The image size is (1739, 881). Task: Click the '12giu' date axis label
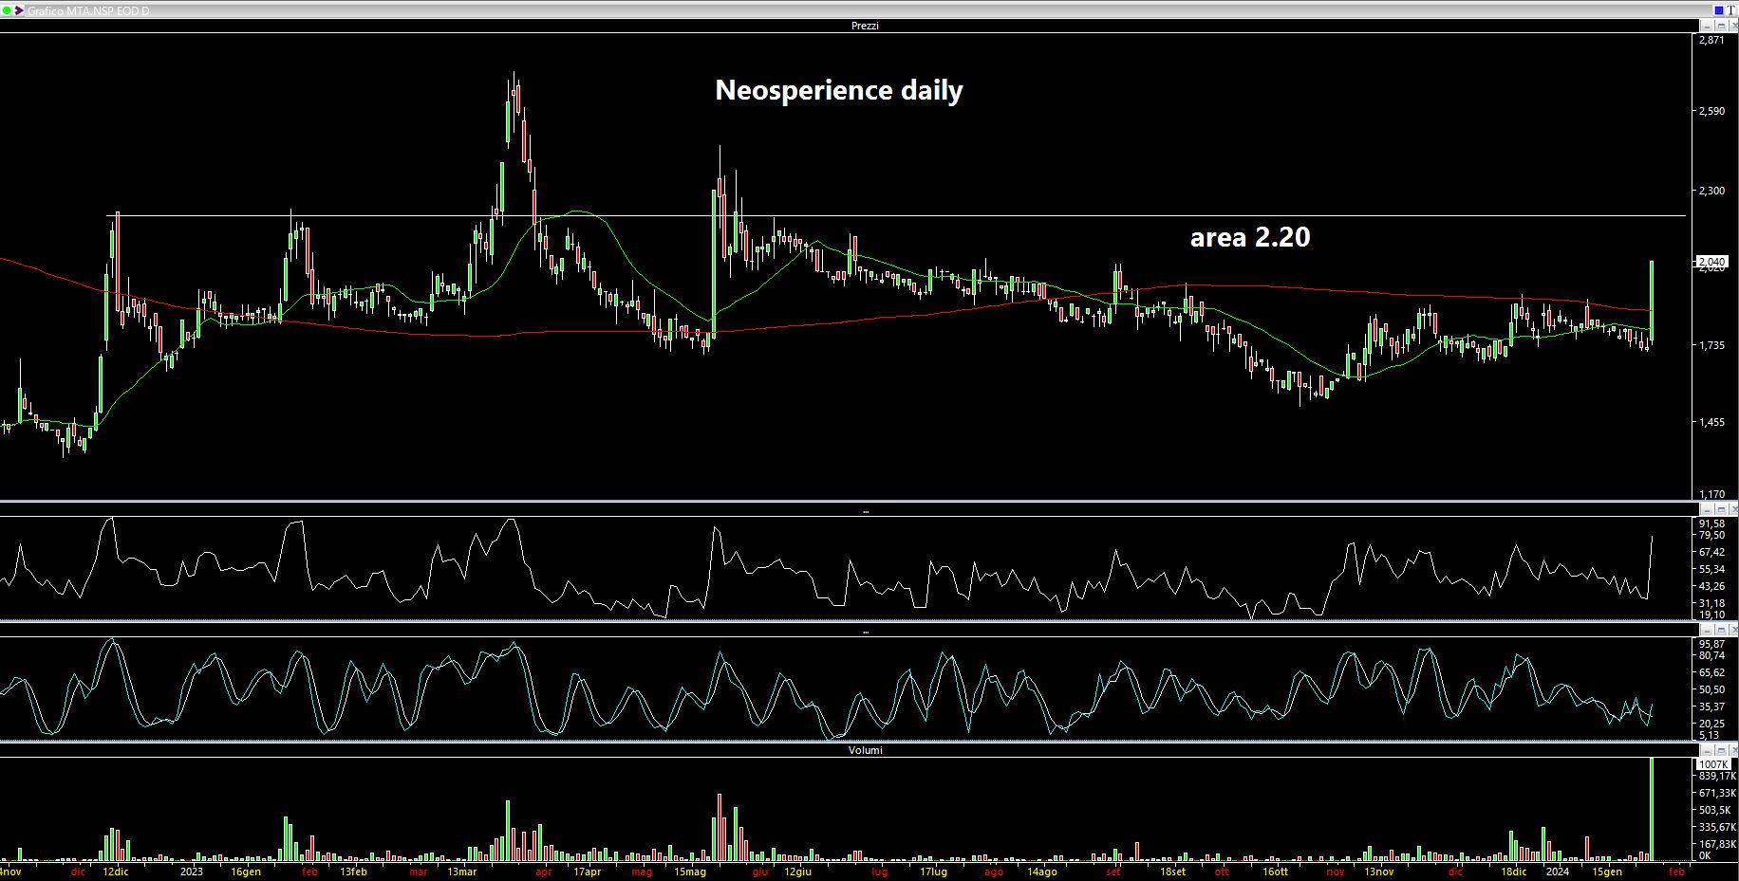tap(797, 872)
